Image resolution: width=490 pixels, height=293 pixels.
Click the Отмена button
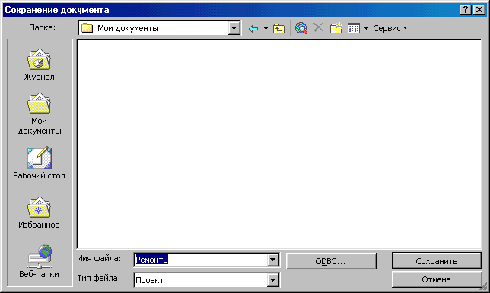coord(436,279)
